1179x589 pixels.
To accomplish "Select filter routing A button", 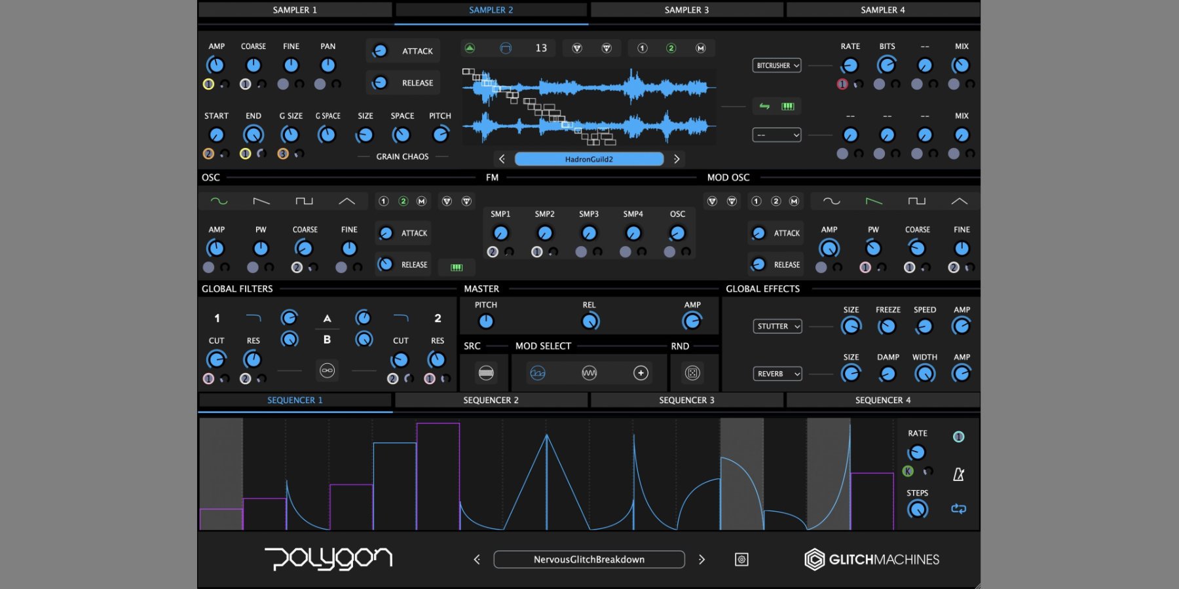I will point(327,318).
